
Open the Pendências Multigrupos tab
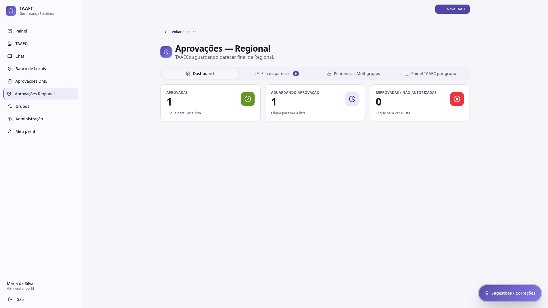pyautogui.click(x=353, y=74)
